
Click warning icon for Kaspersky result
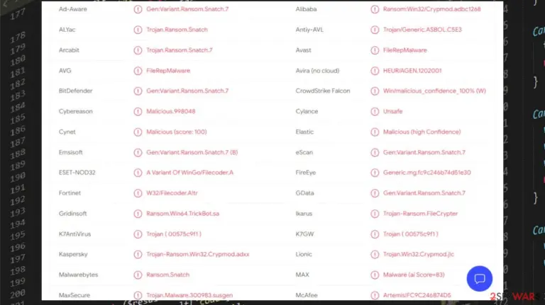[138, 254]
